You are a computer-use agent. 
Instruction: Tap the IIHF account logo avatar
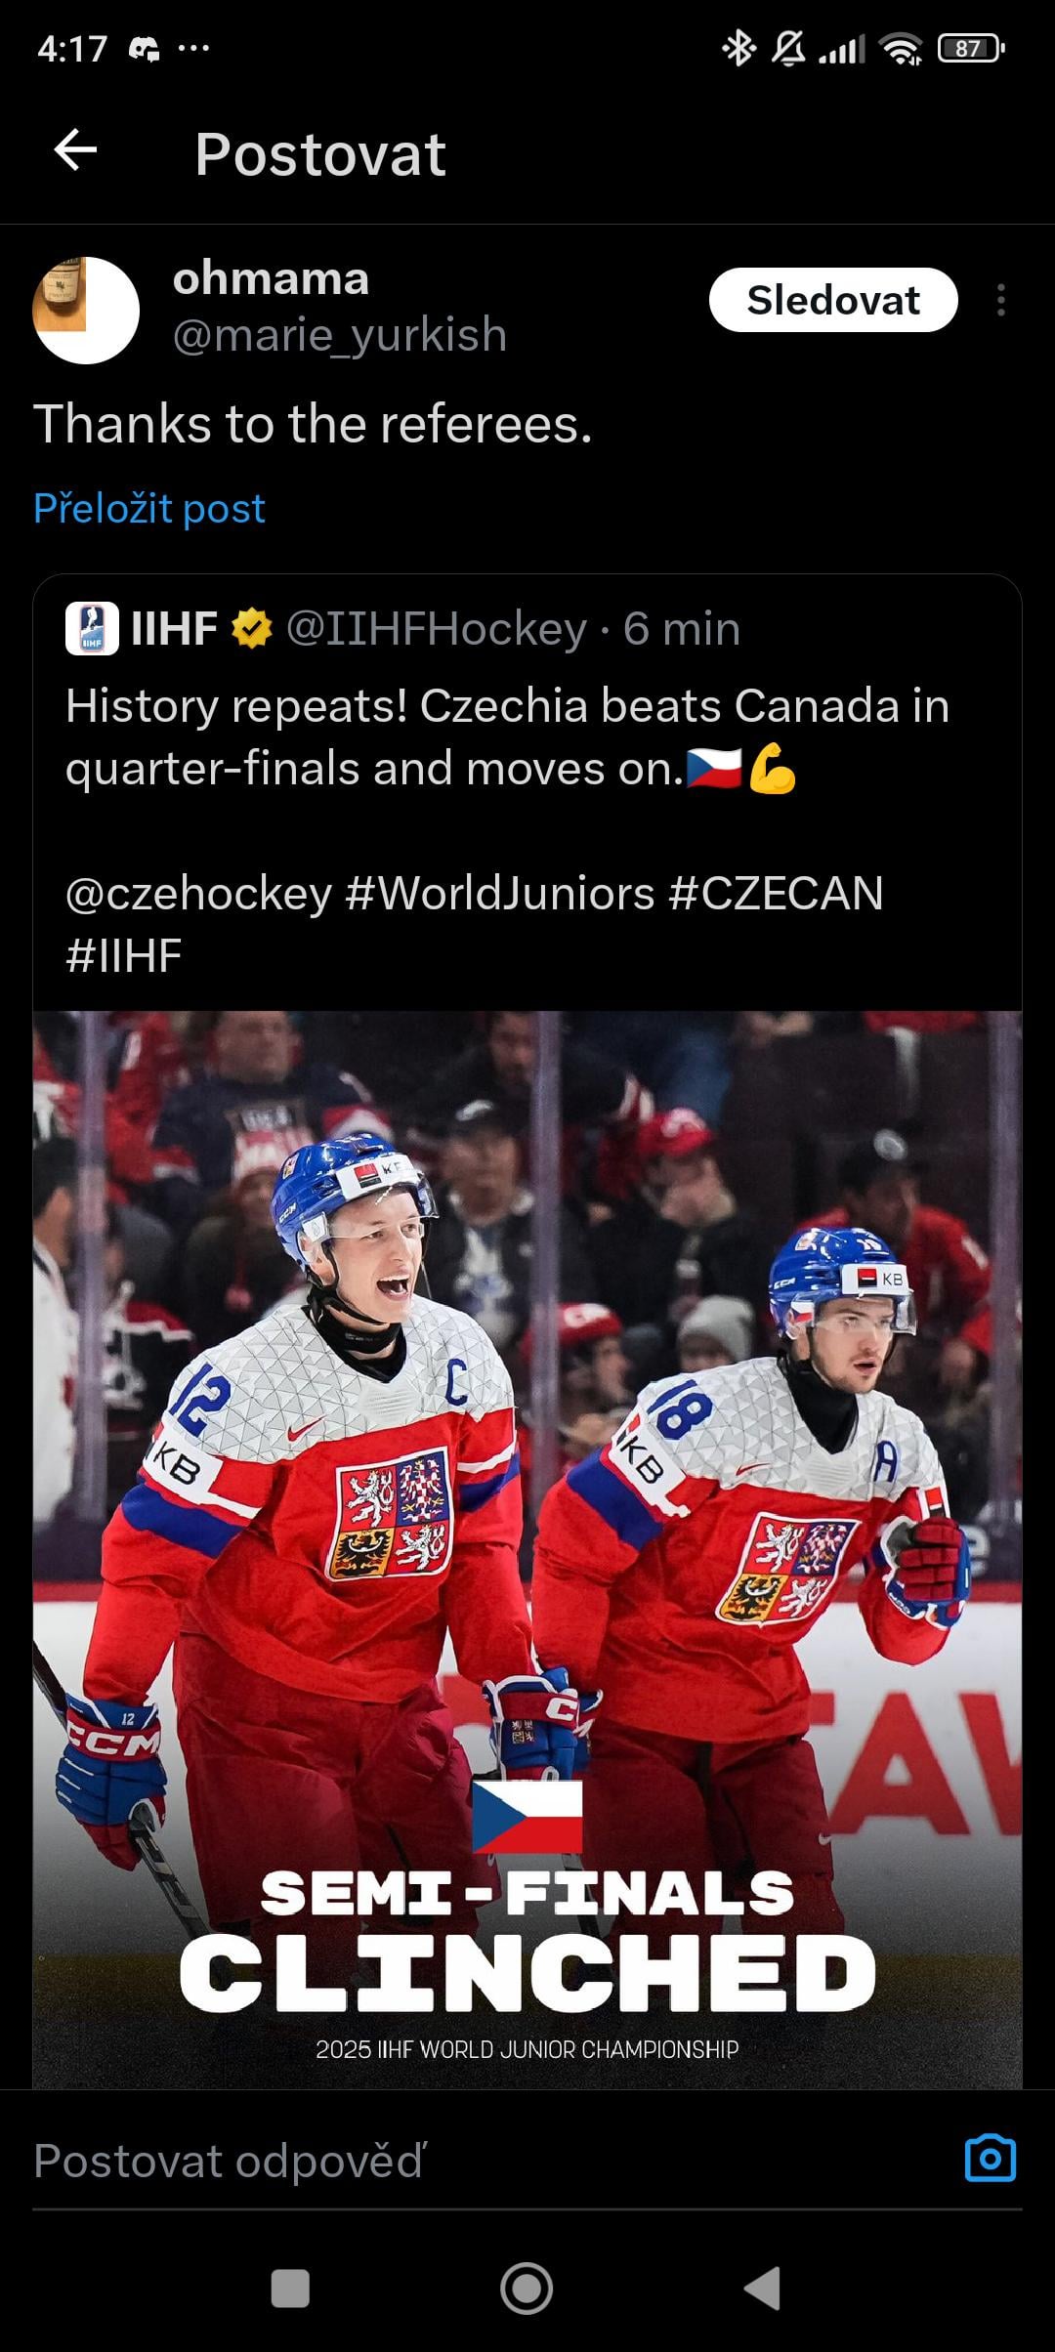92,628
